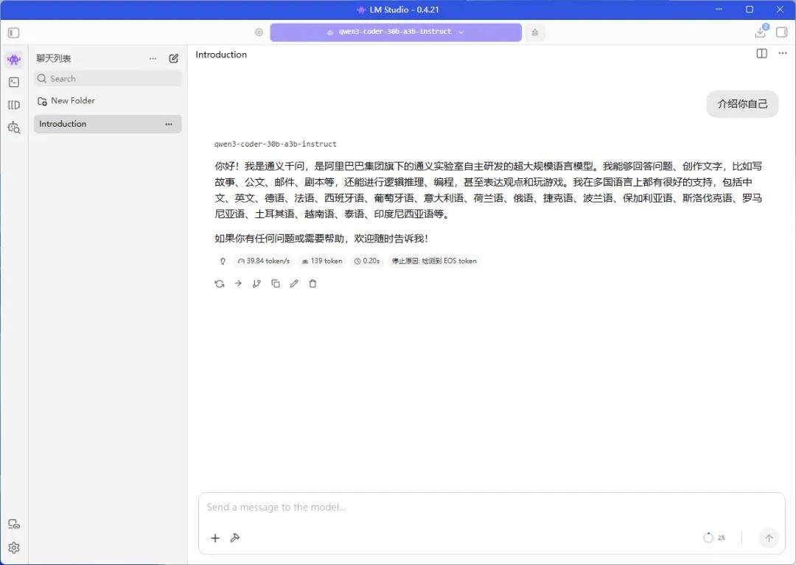The image size is (796, 565).
Task: Open the downloads panel
Action: (x=761, y=32)
